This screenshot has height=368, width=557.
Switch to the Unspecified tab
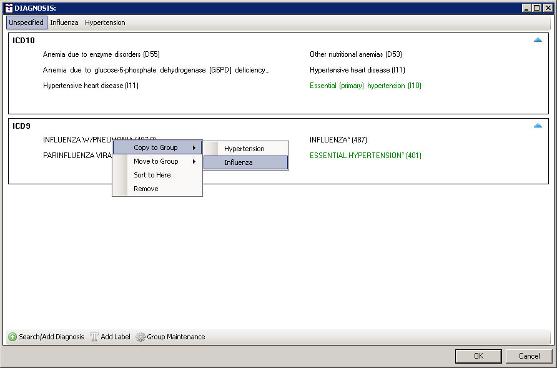(26, 22)
